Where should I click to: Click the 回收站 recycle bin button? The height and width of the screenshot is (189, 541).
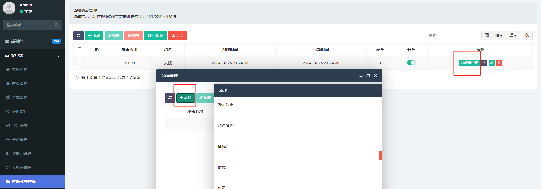click(156, 36)
